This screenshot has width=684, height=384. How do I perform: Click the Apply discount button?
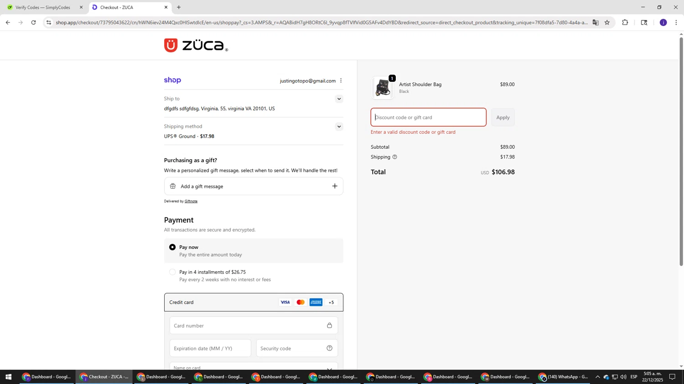pyautogui.click(x=503, y=117)
